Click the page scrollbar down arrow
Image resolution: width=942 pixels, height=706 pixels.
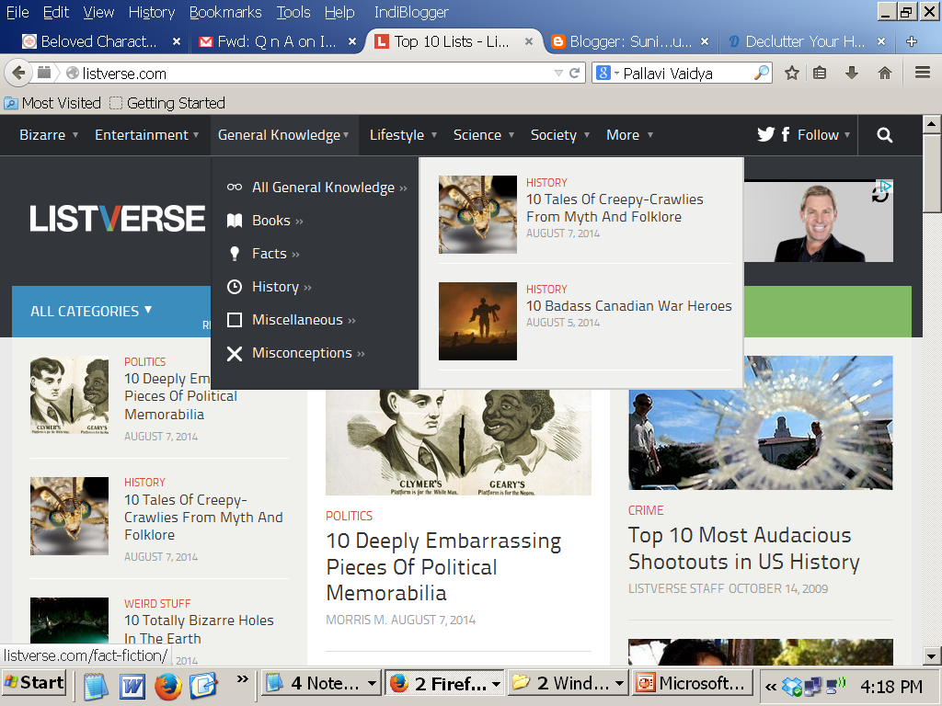tap(931, 655)
